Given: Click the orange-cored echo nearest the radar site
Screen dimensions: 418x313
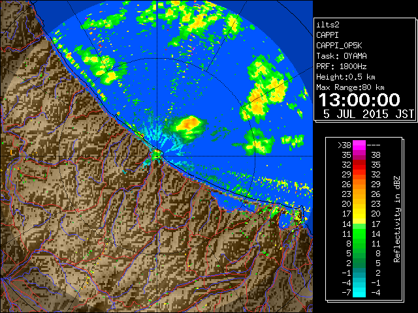Looking at the screenshot, I should 188,124.
